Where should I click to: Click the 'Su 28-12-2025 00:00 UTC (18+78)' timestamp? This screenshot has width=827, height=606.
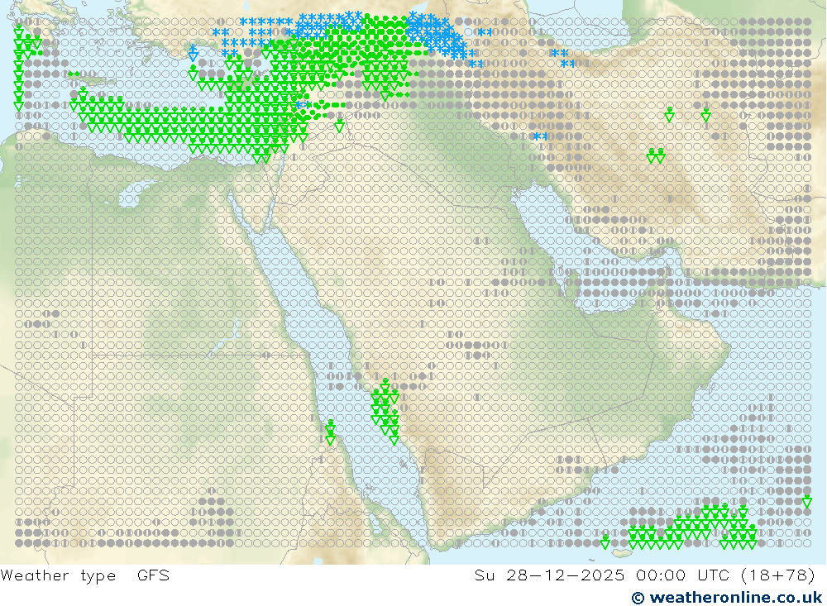pos(645,575)
